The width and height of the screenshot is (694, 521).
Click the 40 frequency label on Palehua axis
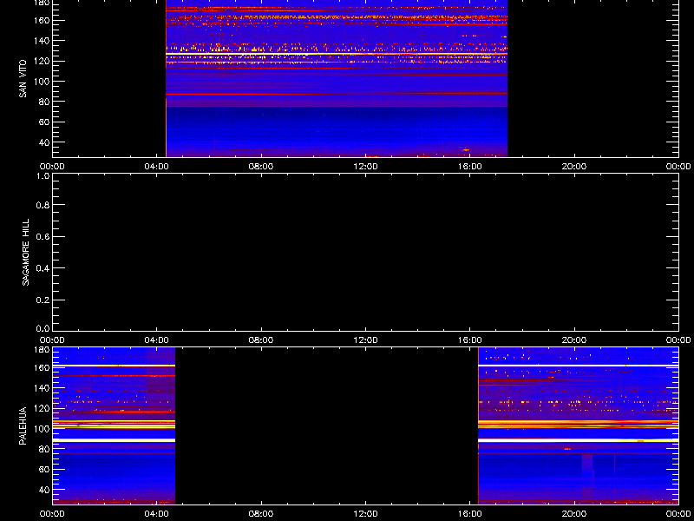pos(44,490)
